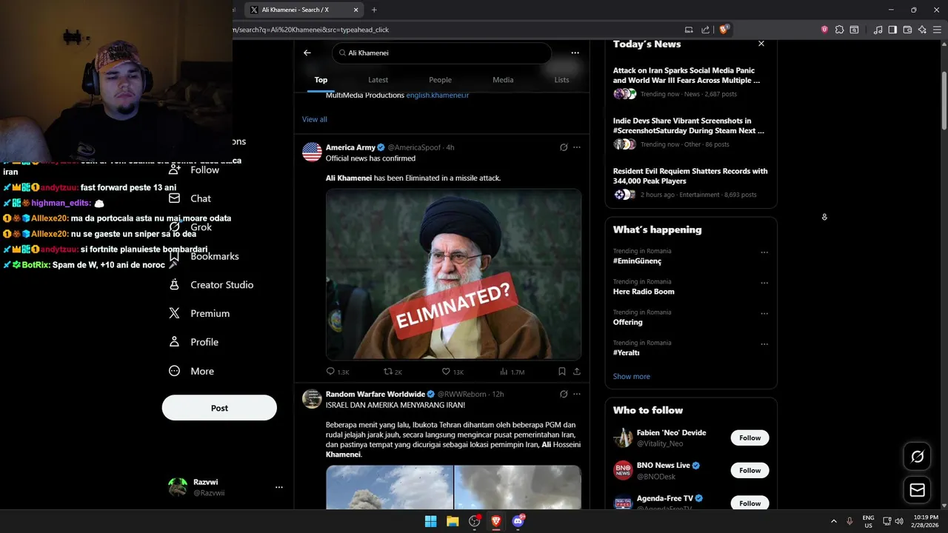The height and width of the screenshot is (533, 948).
Task: Open the browser hamburger menu
Action: pyautogui.click(x=938, y=30)
